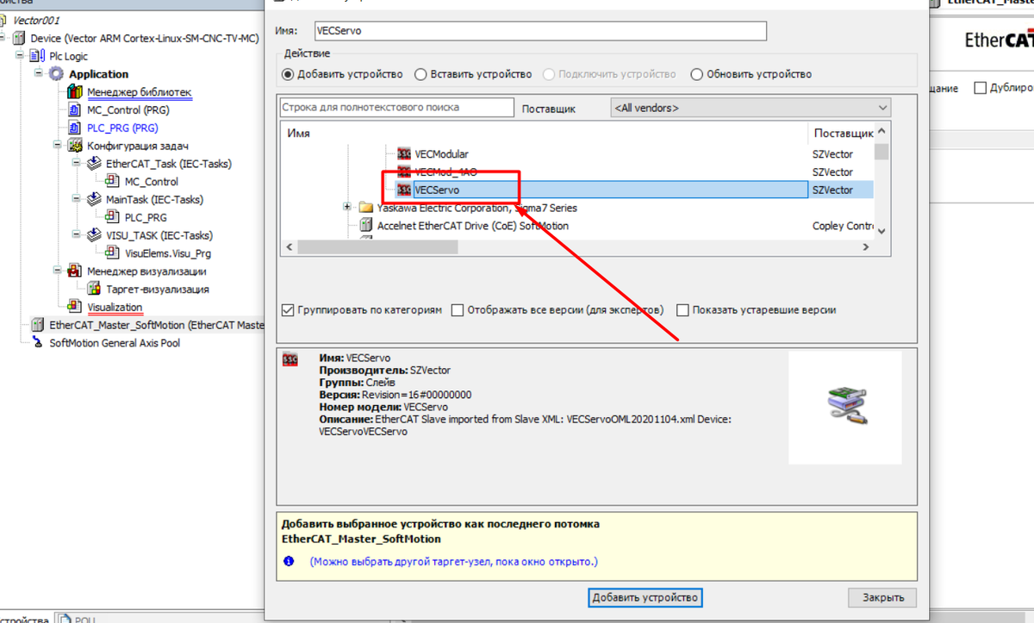Click the SoftMotion General Axis Pool icon
This screenshot has width=1034, height=623.
(37, 342)
